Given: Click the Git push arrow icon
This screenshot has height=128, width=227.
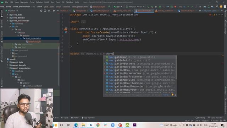Looking at the screenshot, I should [x=192, y=7].
